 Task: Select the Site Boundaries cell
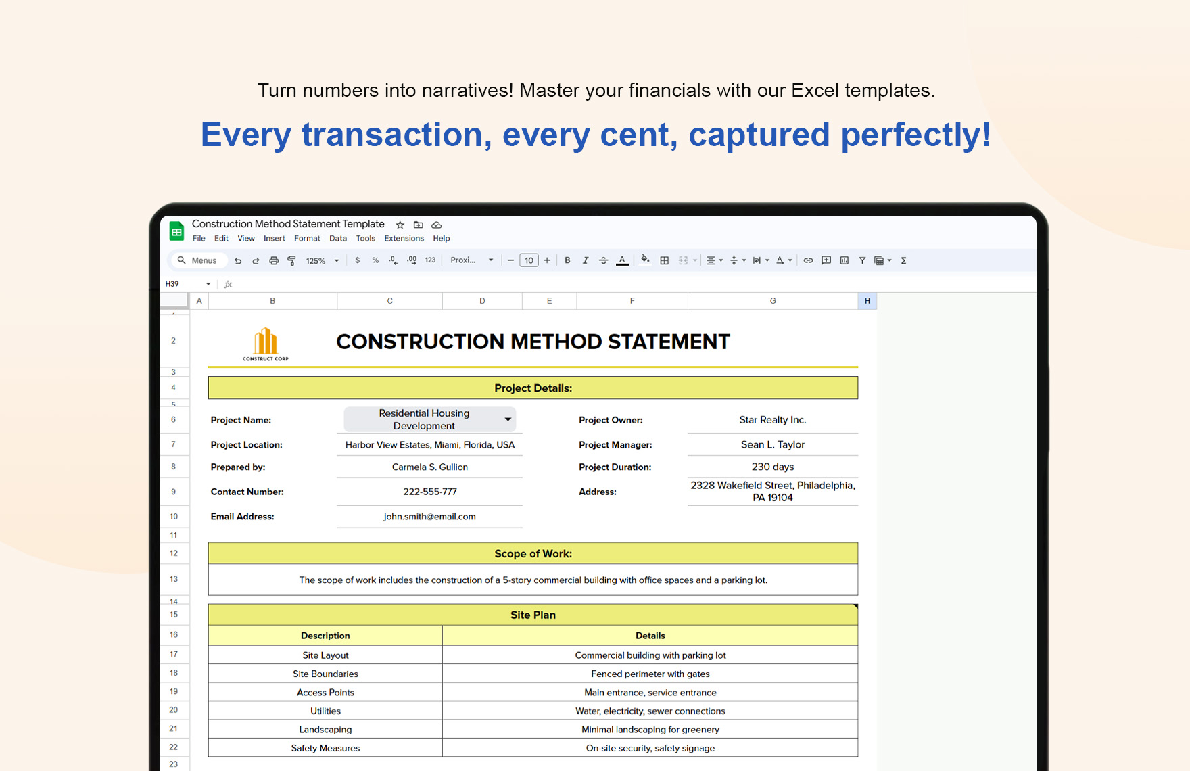click(x=325, y=674)
